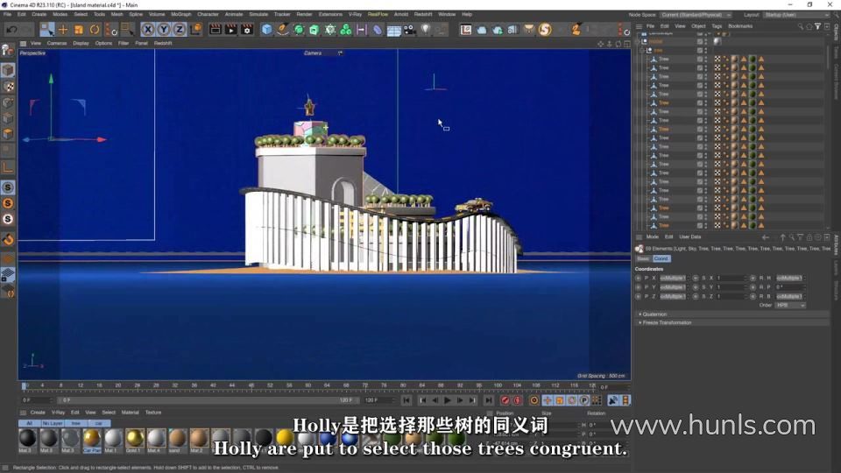Viewport: 841px width, 473px height.
Task: Open the RealFlow menu
Action: (x=378, y=15)
